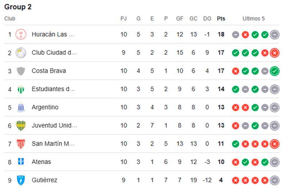The height and width of the screenshot is (191, 288).
Task: Click the Club Ciudad ball logo
Action: 21,53
